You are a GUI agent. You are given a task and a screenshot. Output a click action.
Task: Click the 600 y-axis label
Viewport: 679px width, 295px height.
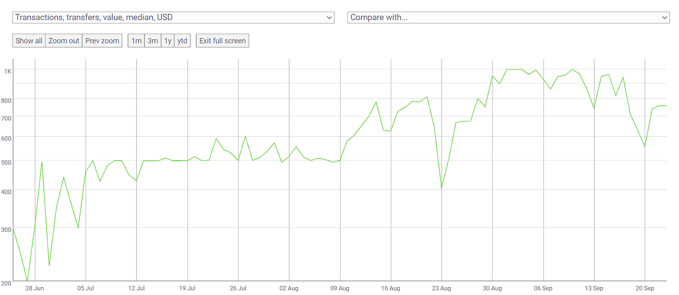click(x=6, y=138)
